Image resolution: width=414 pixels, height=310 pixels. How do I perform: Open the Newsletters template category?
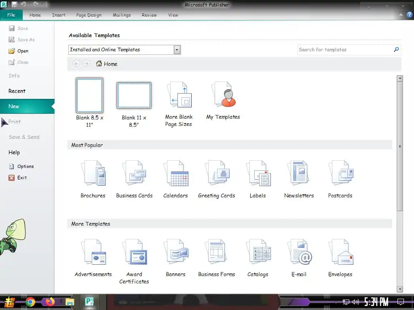299,179
